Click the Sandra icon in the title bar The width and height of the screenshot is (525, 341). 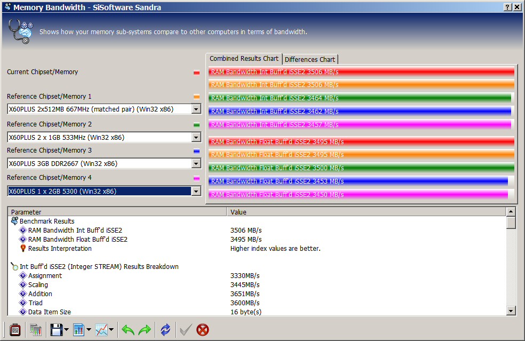pos(7,7)
